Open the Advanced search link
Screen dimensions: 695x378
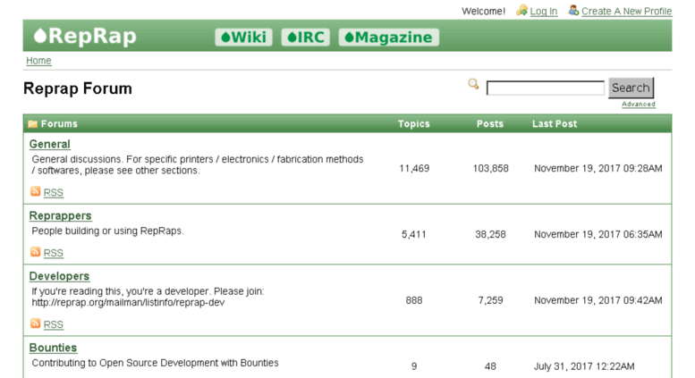pos(639,104)
